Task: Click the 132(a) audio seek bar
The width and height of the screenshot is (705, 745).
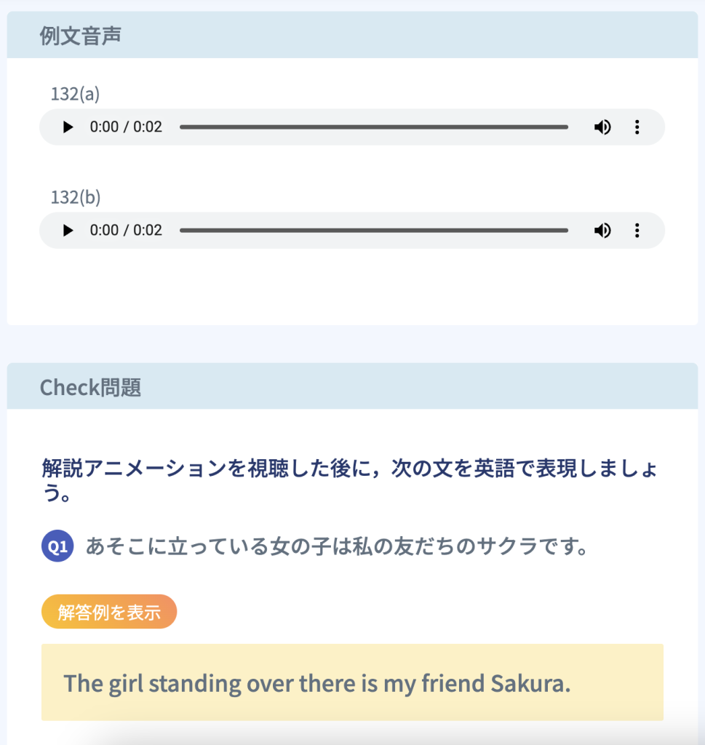Action: 373,127
